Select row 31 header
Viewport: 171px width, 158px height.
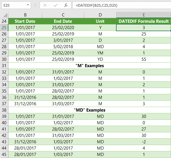[4, 66]
